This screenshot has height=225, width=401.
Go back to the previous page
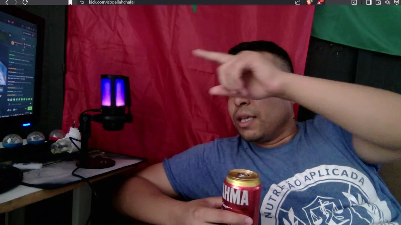click(7, 2)
